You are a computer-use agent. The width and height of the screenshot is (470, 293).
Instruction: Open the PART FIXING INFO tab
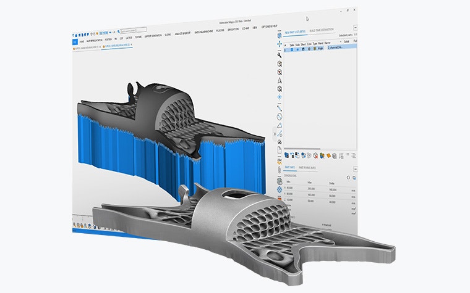click(x=307, y=168)
